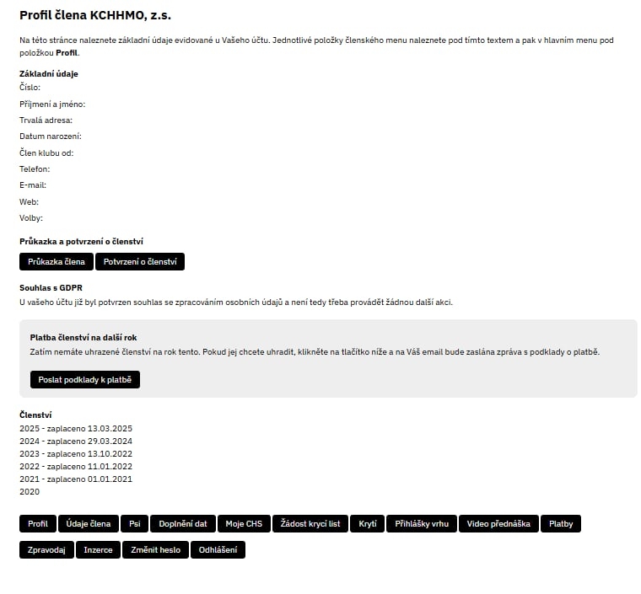The width and height of the screenshot is (641, 594).
Task: Open Žádost krycí list page
Action: point(310,524)
